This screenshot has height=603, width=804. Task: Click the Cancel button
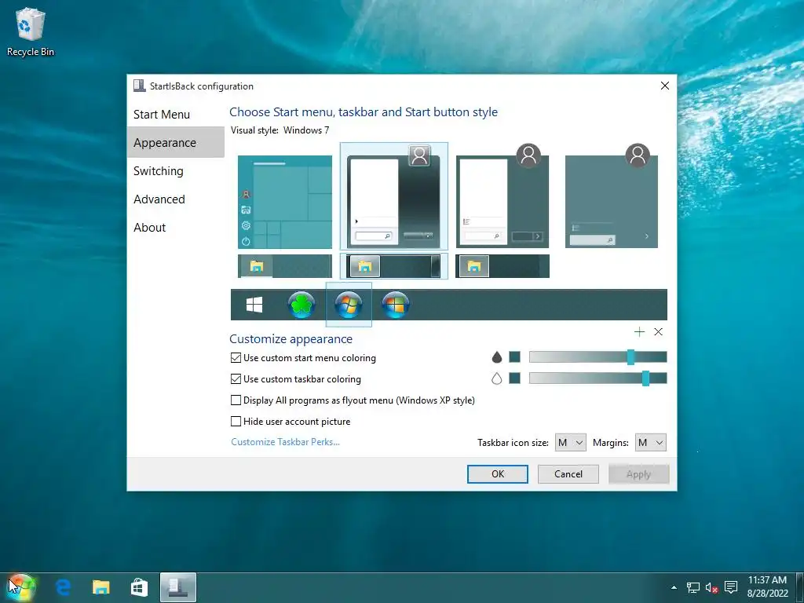tap(568, 473)
